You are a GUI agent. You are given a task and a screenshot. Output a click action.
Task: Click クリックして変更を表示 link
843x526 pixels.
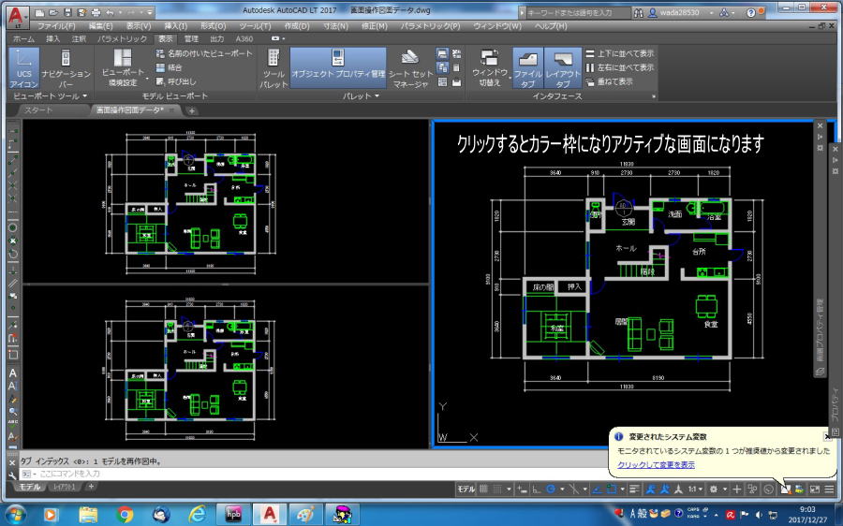[x=656, y=465]
